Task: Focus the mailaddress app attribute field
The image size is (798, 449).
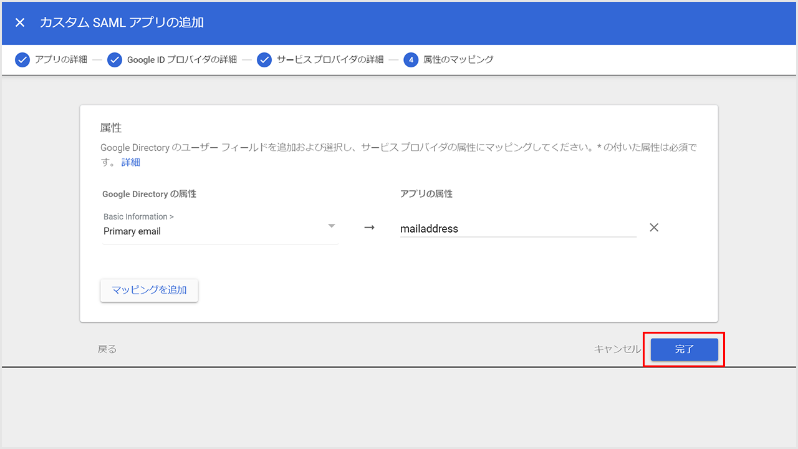Action: click(x=517, y=229)
